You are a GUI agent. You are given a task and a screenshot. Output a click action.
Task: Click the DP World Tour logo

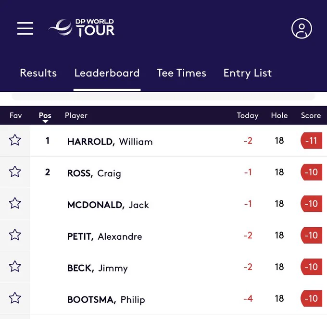click(x=82, y=28)
